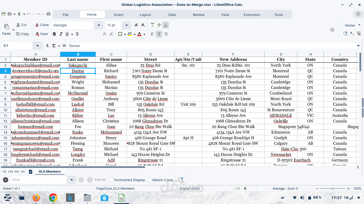Apply red font color
The image size is (364, 204).
pos(139,34)
